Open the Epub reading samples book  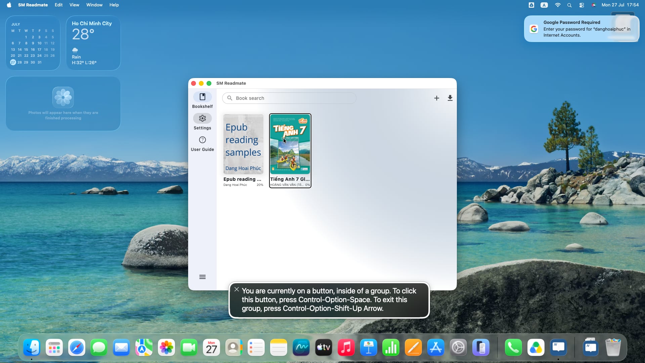click(x=243, y=150)
